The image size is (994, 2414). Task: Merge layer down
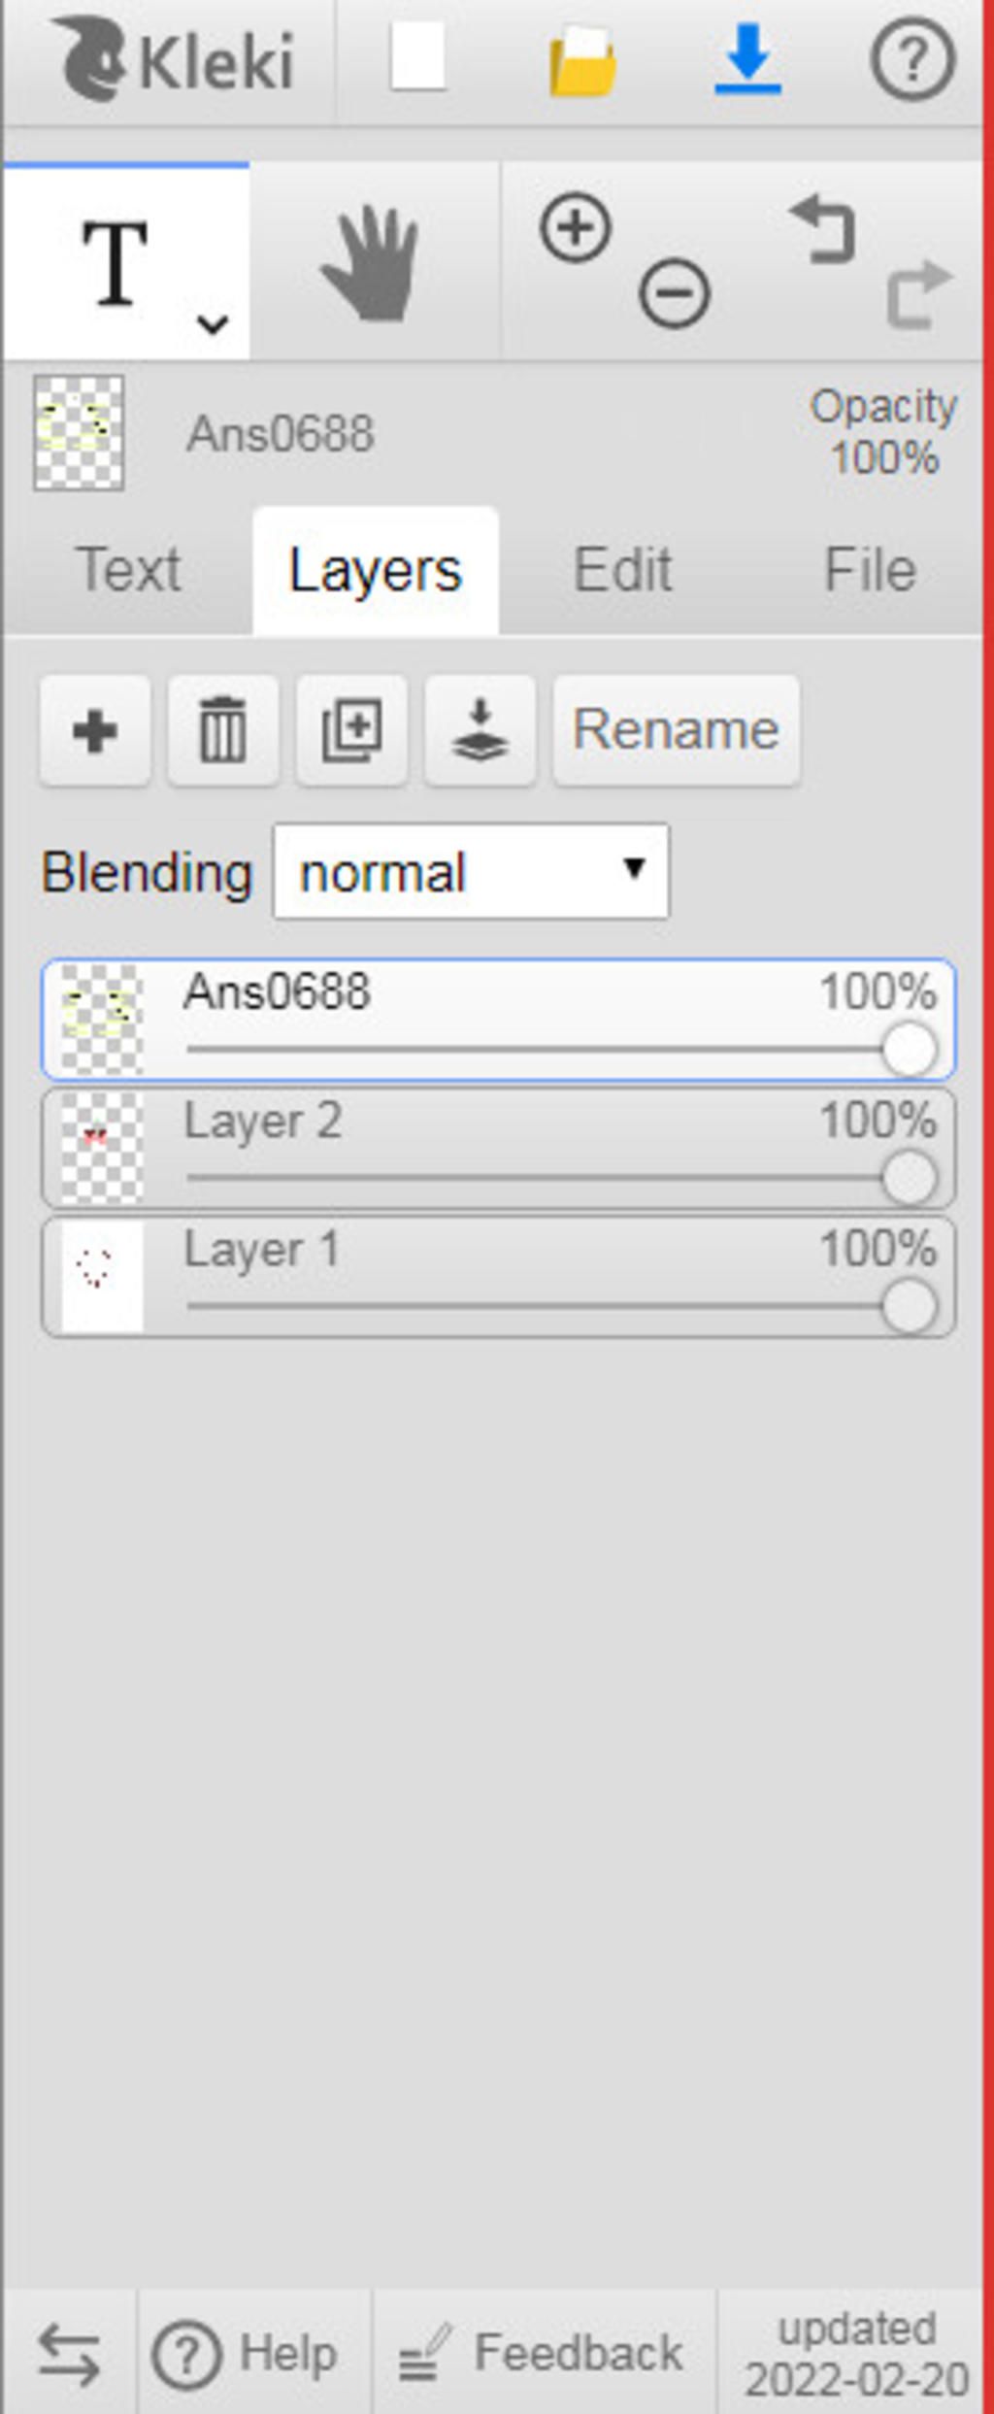(480, 730)
